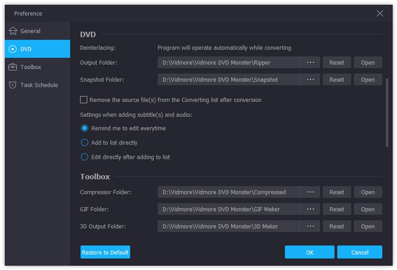Click the General home icon in sidebar

pos(12,31)
